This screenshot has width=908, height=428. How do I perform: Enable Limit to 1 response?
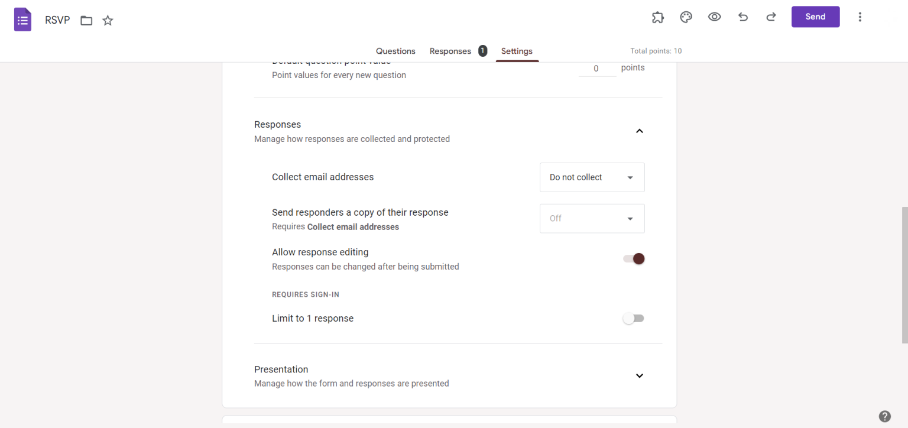click(634, 319)
